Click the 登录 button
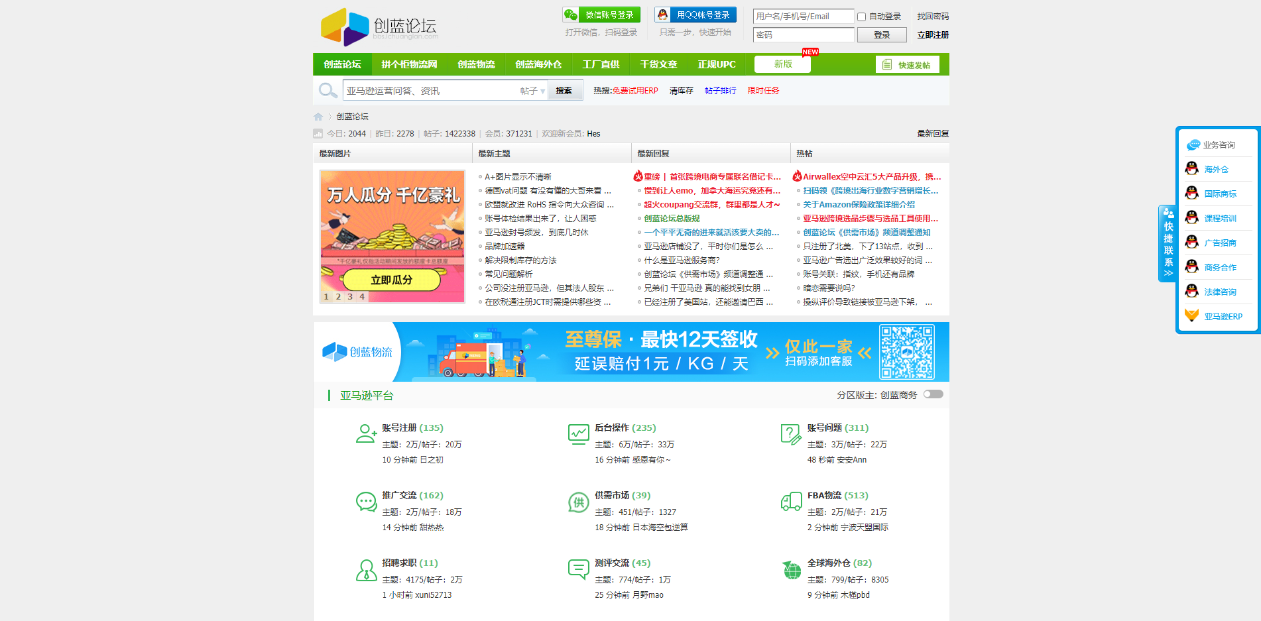Screen dimensions: 1261x621 (x=882, y=35)
